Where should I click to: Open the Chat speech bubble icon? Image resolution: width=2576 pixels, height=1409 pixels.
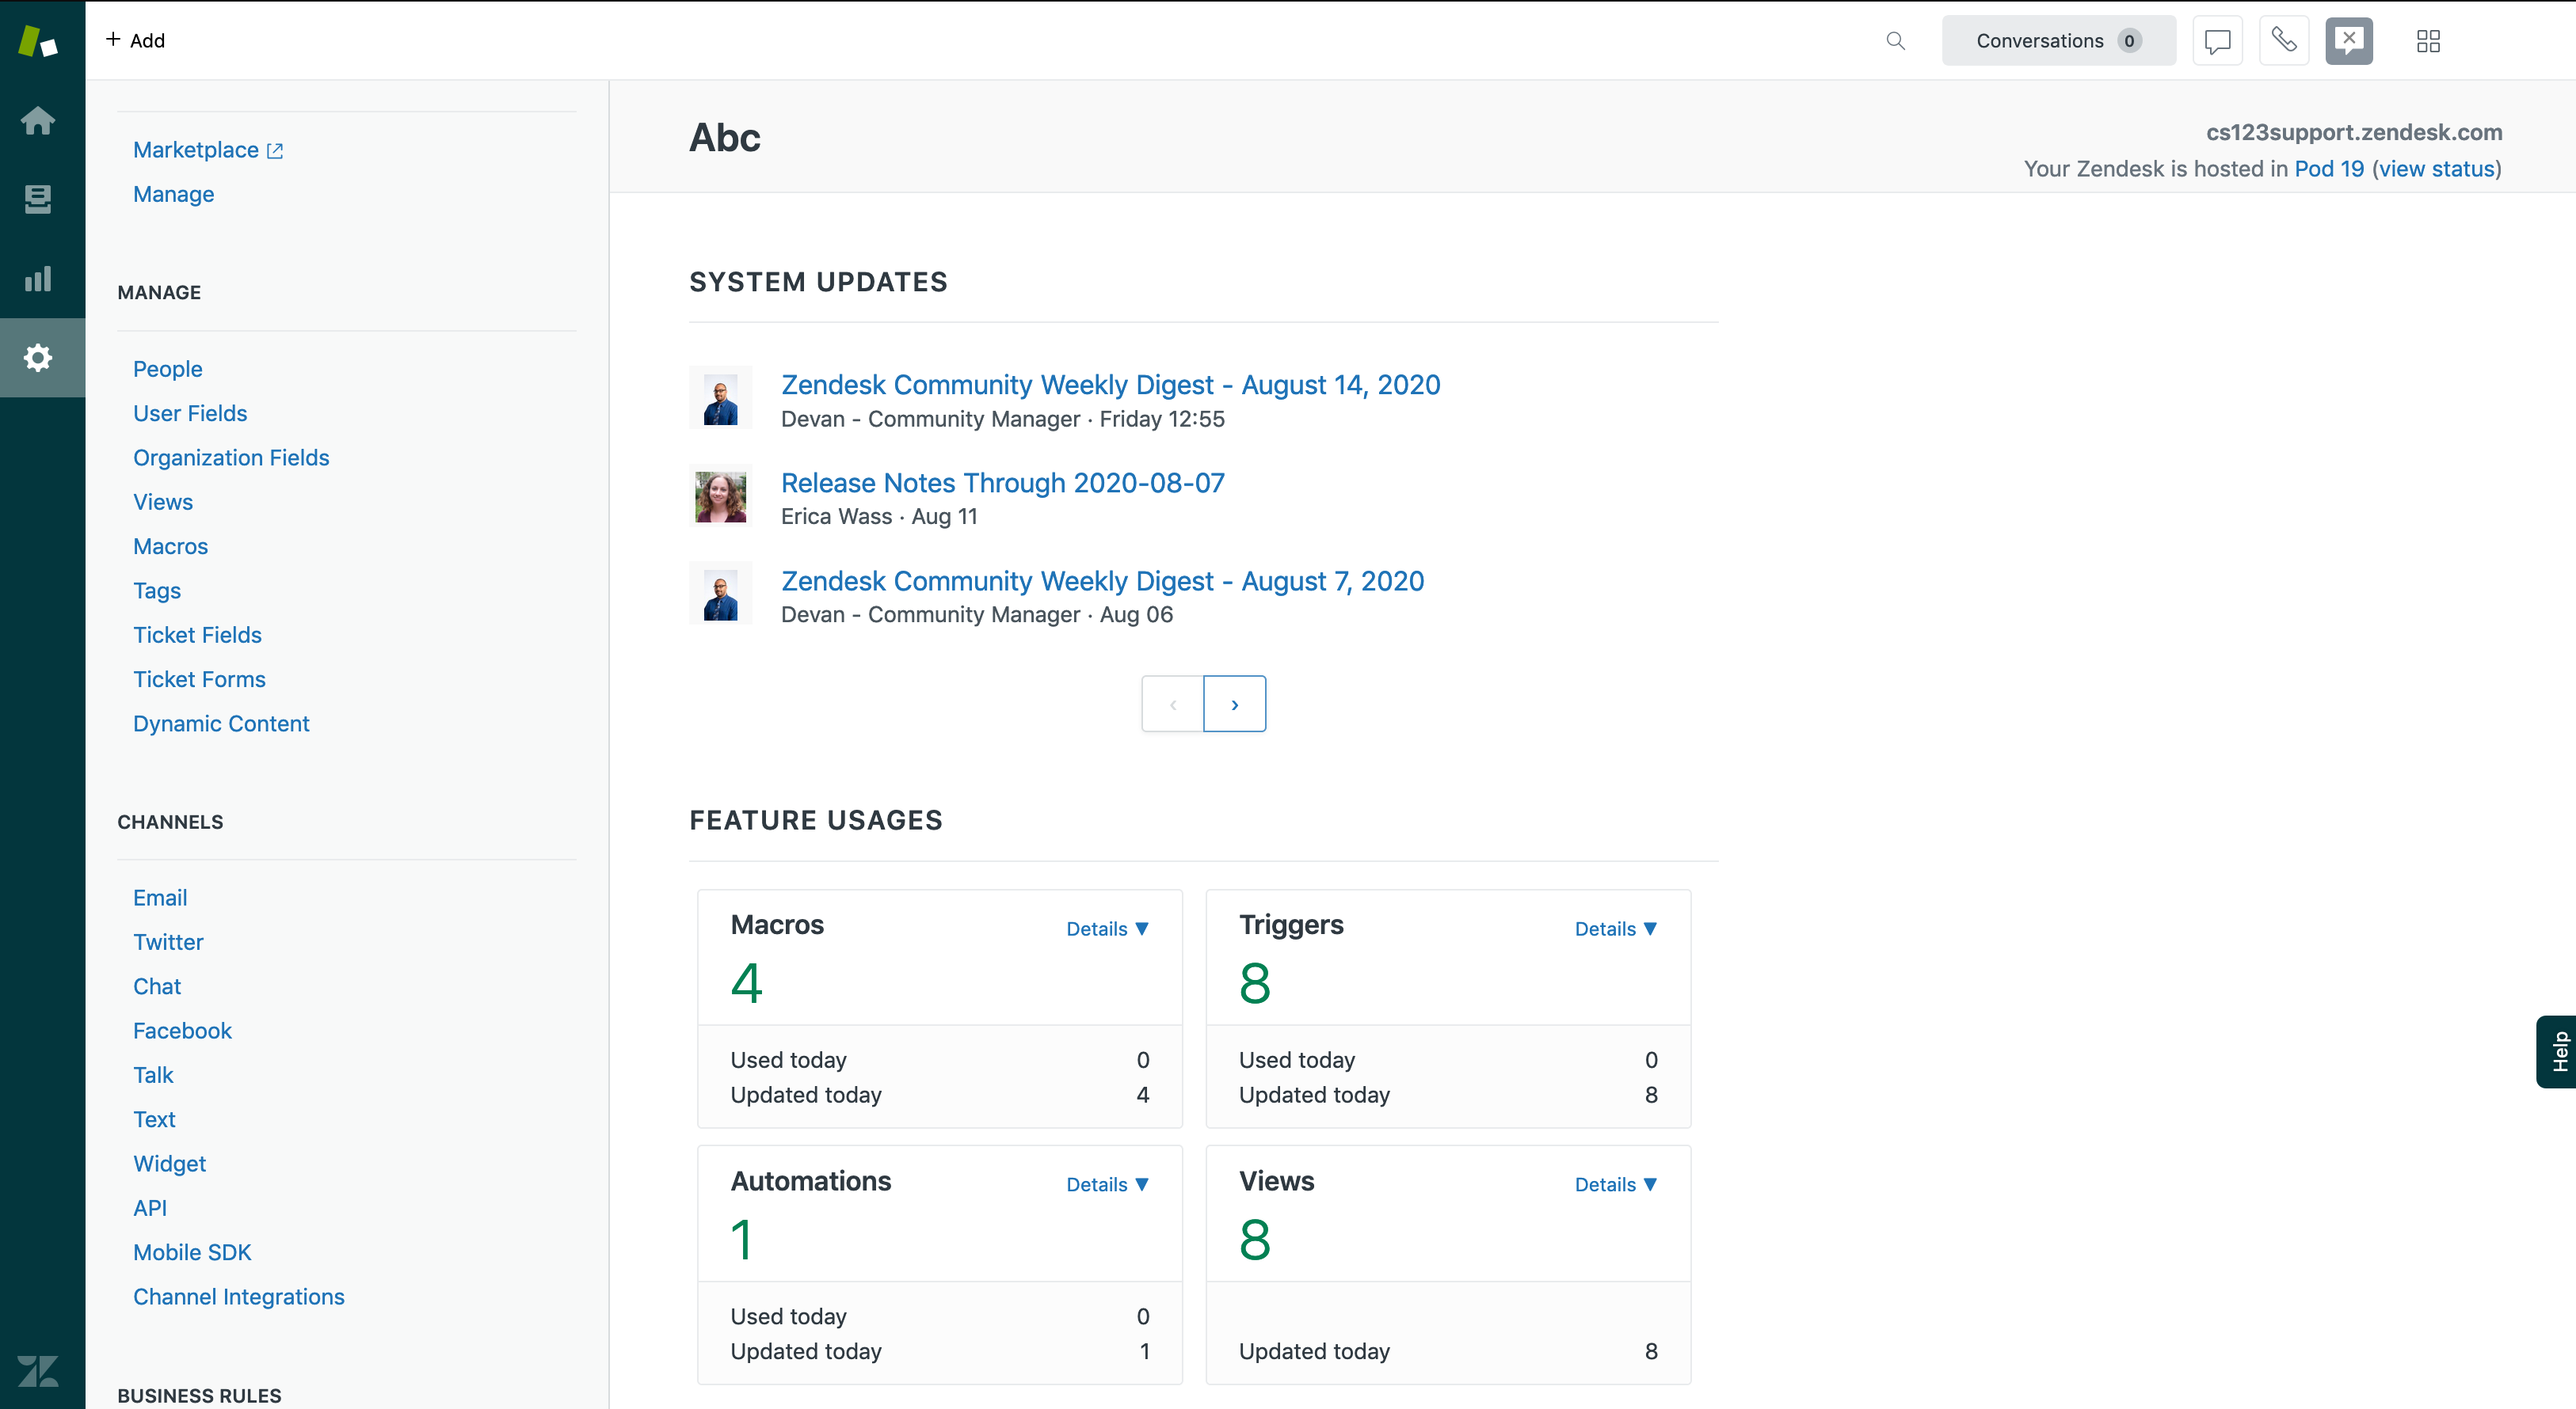click(2217, 41)
